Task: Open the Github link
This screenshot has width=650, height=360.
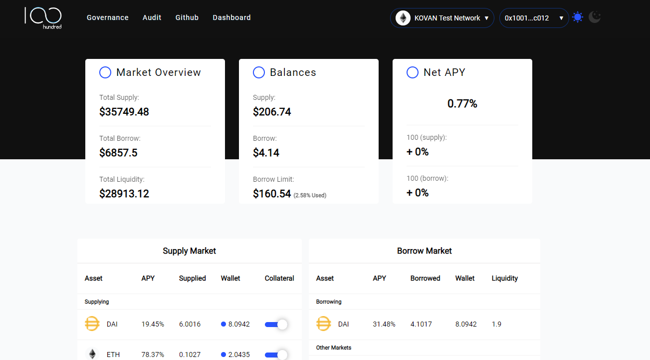Action: [x=187, y=17]
